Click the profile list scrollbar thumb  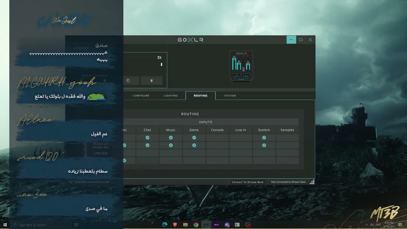(x=162, y=64)
